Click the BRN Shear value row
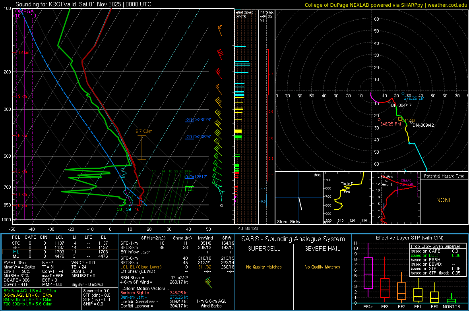This screenshot has height=311, width=469. pyautogui.click(x=154, y=278)
